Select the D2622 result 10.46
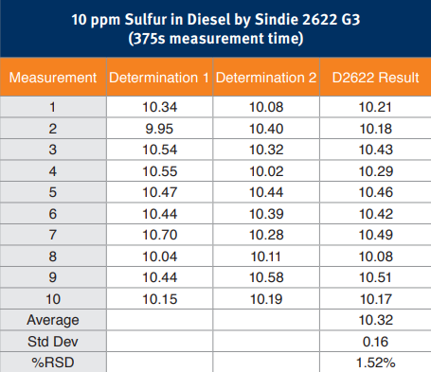The width and height of the screenshot is (431, 372). coord(376,192)
